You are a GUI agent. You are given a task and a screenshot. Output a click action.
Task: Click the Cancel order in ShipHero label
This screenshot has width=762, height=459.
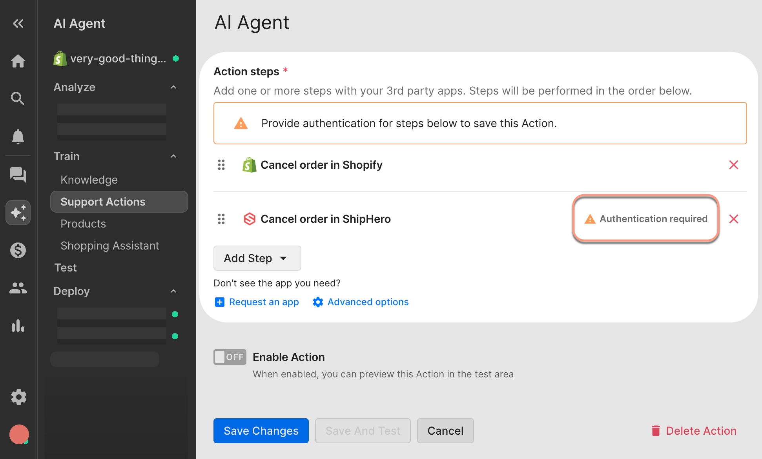click(326, 219)
